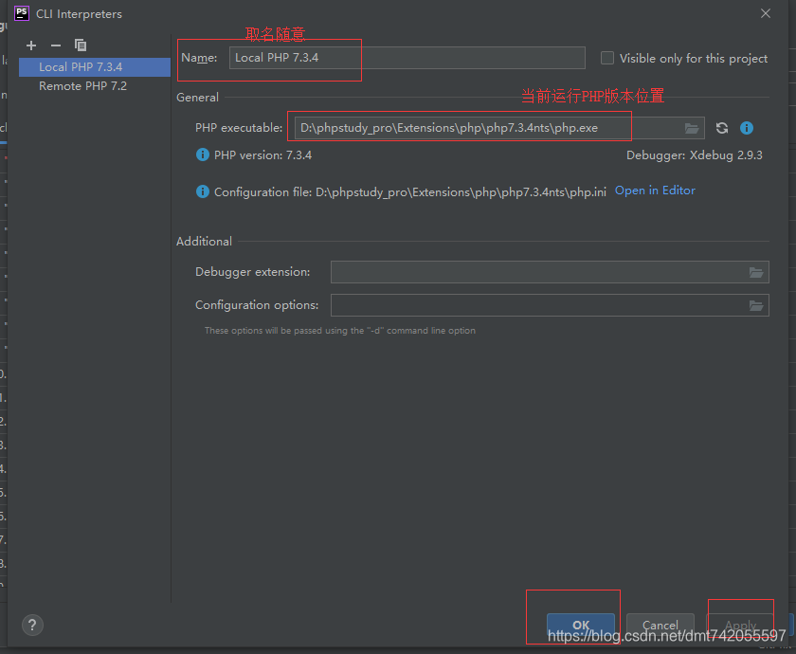Browse for Debugger extension folder icon

pos(756,273)
